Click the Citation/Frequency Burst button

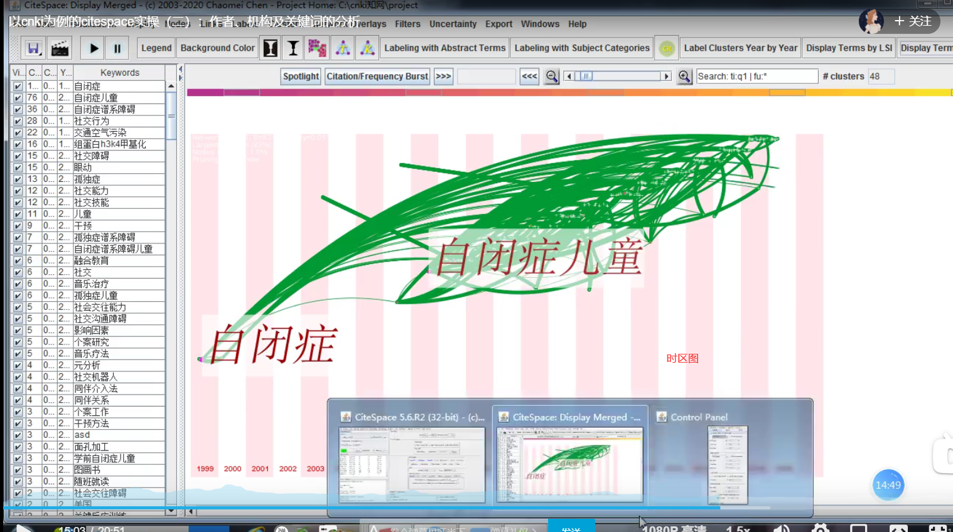point(377,76)
